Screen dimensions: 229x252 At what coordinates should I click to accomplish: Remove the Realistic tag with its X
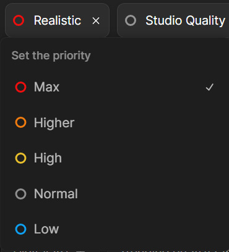pos(96,21)
